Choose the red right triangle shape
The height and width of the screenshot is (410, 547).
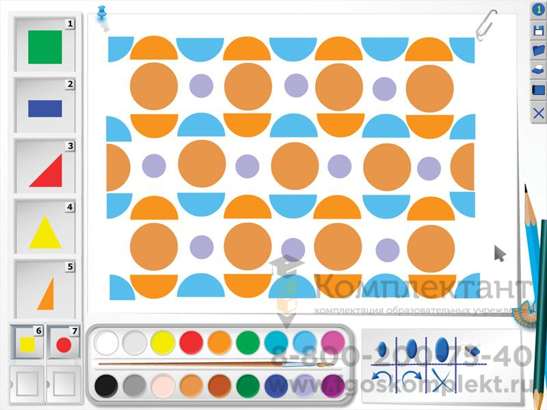(x=46, y=170)
